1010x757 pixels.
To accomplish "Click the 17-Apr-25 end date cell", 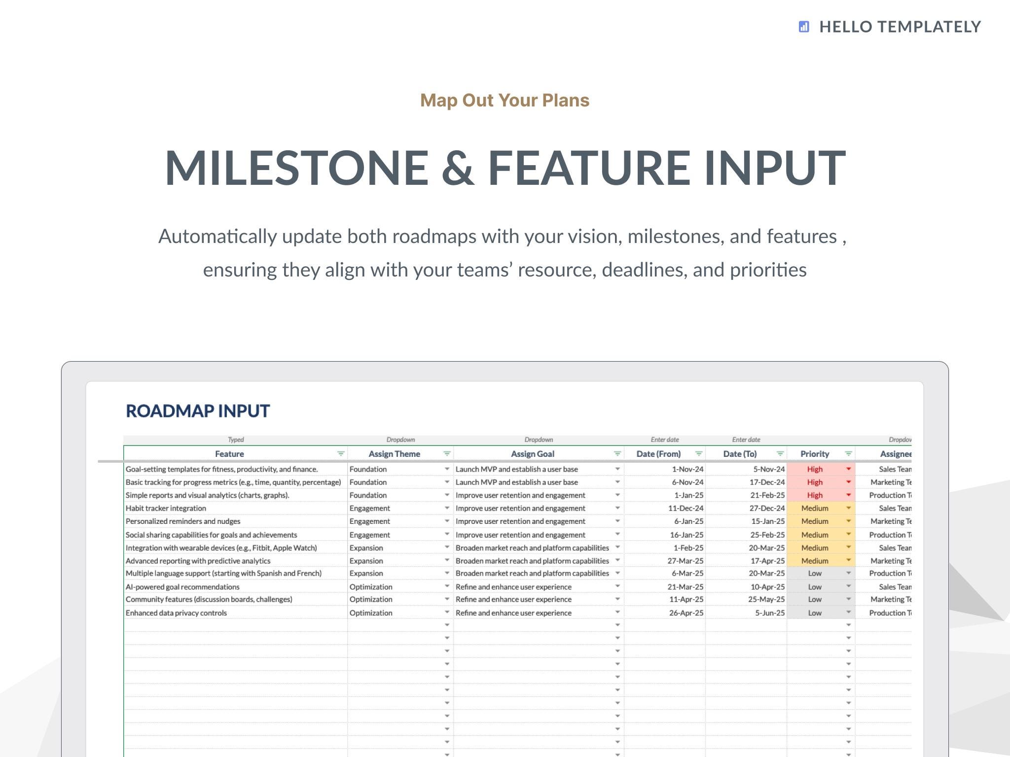I will (746, 561).
